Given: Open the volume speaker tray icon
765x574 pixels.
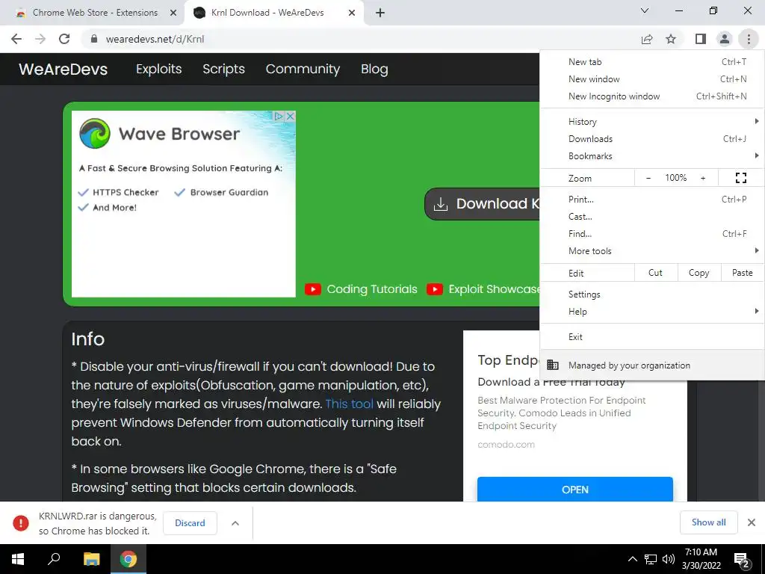Looking at the screenshot, I should click(x=669, y=559).
